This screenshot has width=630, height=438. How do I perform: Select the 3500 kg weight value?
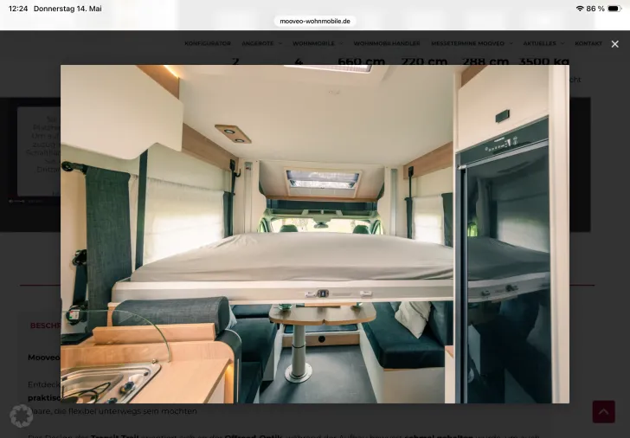pyautogui.click(x=544, y=61)
